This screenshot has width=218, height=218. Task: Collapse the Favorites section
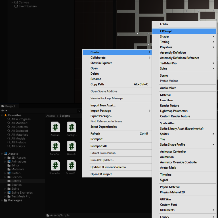(x=2, y=115)
